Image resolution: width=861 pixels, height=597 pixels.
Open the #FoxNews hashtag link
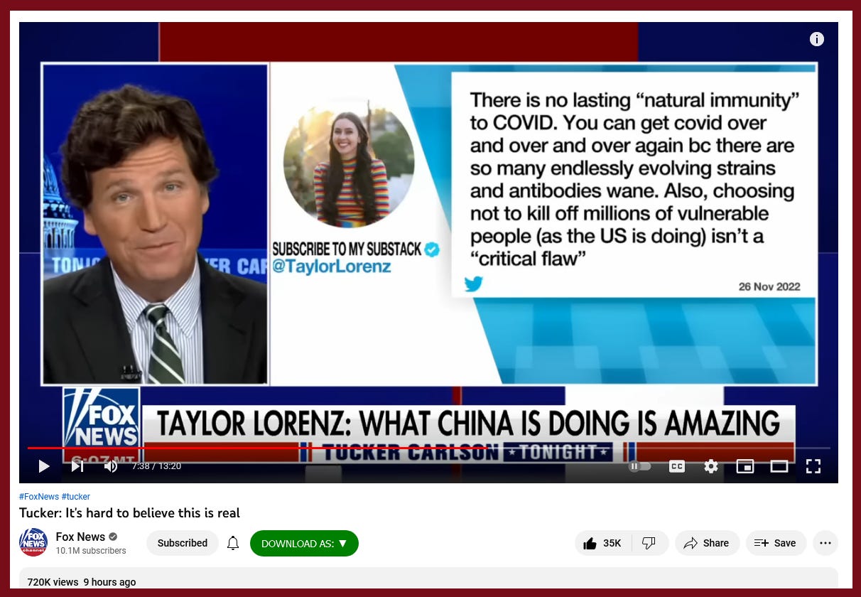(39, 497)
